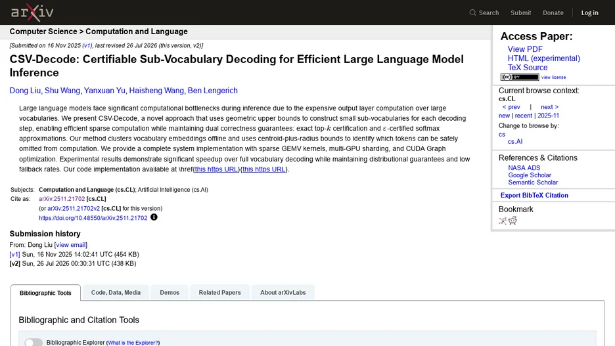This screenshot has width=615, height=346.
Task: Bookmark with the BibSonomy icon
Action: point(503,221)
